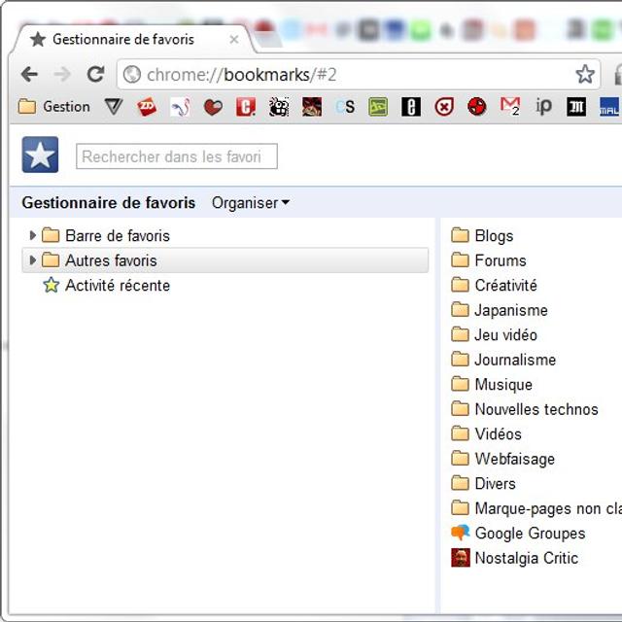Click the browser back arrow button
The image size is (622, 622).
point(30,75)
